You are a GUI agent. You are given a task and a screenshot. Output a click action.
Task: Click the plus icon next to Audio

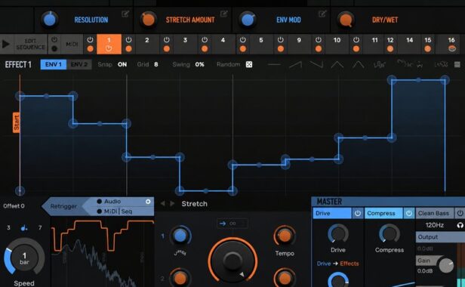(x=148, y=202)
